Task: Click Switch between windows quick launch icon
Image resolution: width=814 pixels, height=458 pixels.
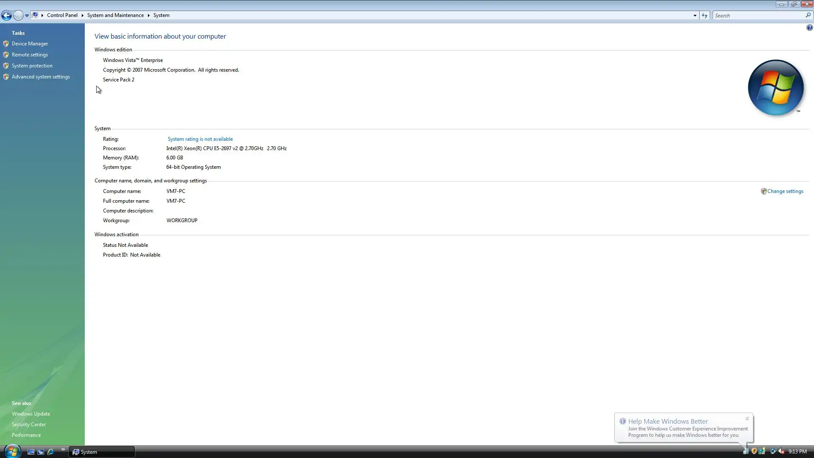Action: point(41,452)
